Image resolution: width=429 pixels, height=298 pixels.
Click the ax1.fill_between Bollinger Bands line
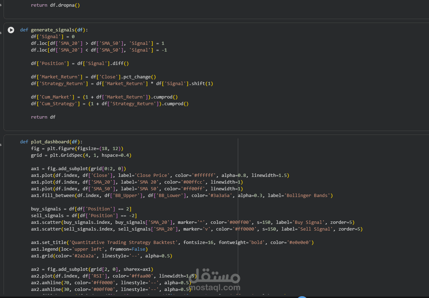[182, 196]
